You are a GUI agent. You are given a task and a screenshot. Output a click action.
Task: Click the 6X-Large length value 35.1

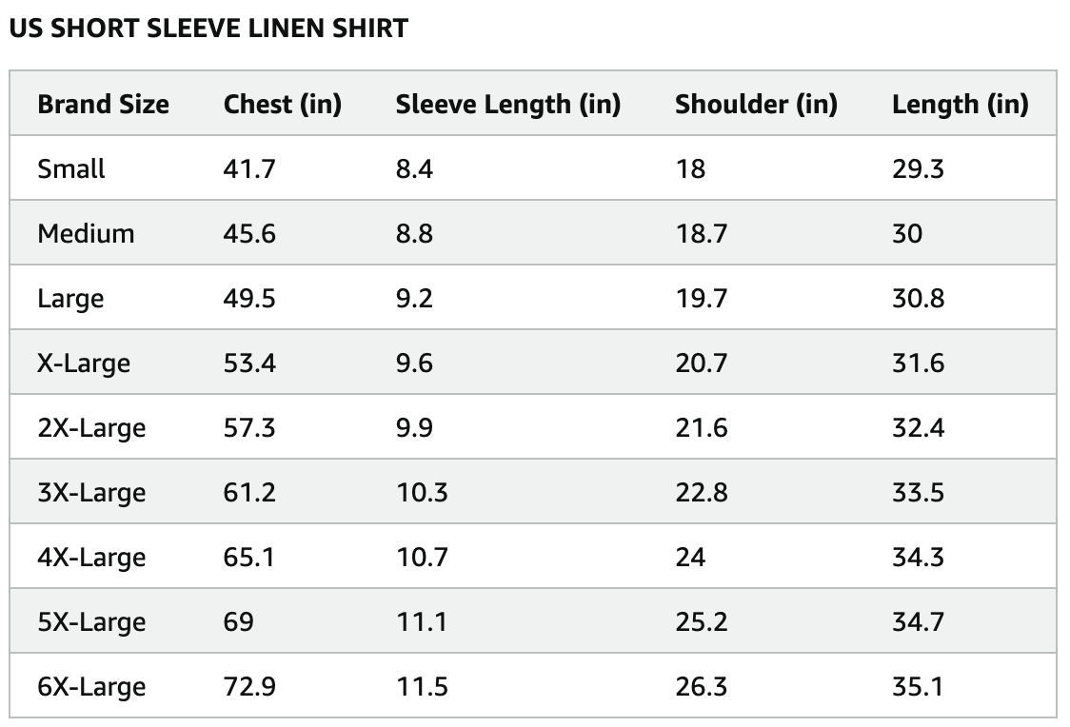tap(918, 686)
